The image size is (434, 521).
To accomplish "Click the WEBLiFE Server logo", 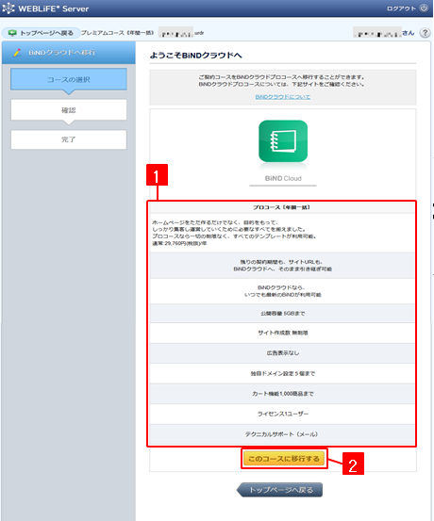I will pyautogui.click(x=45, y=8).
